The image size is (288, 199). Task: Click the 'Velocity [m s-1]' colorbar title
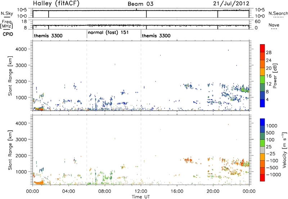coord(284,150)
